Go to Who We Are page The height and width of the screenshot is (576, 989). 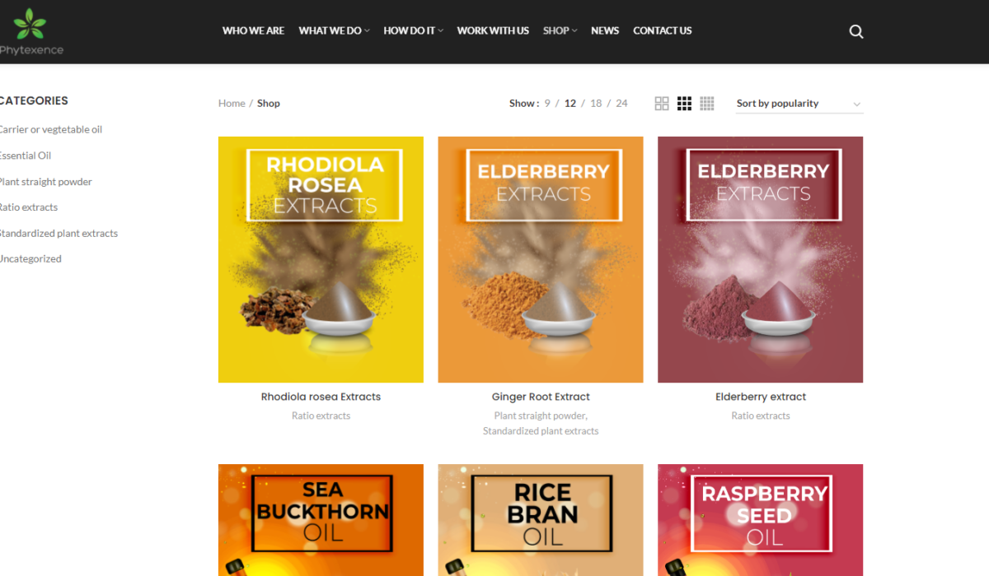click(253, 30)
